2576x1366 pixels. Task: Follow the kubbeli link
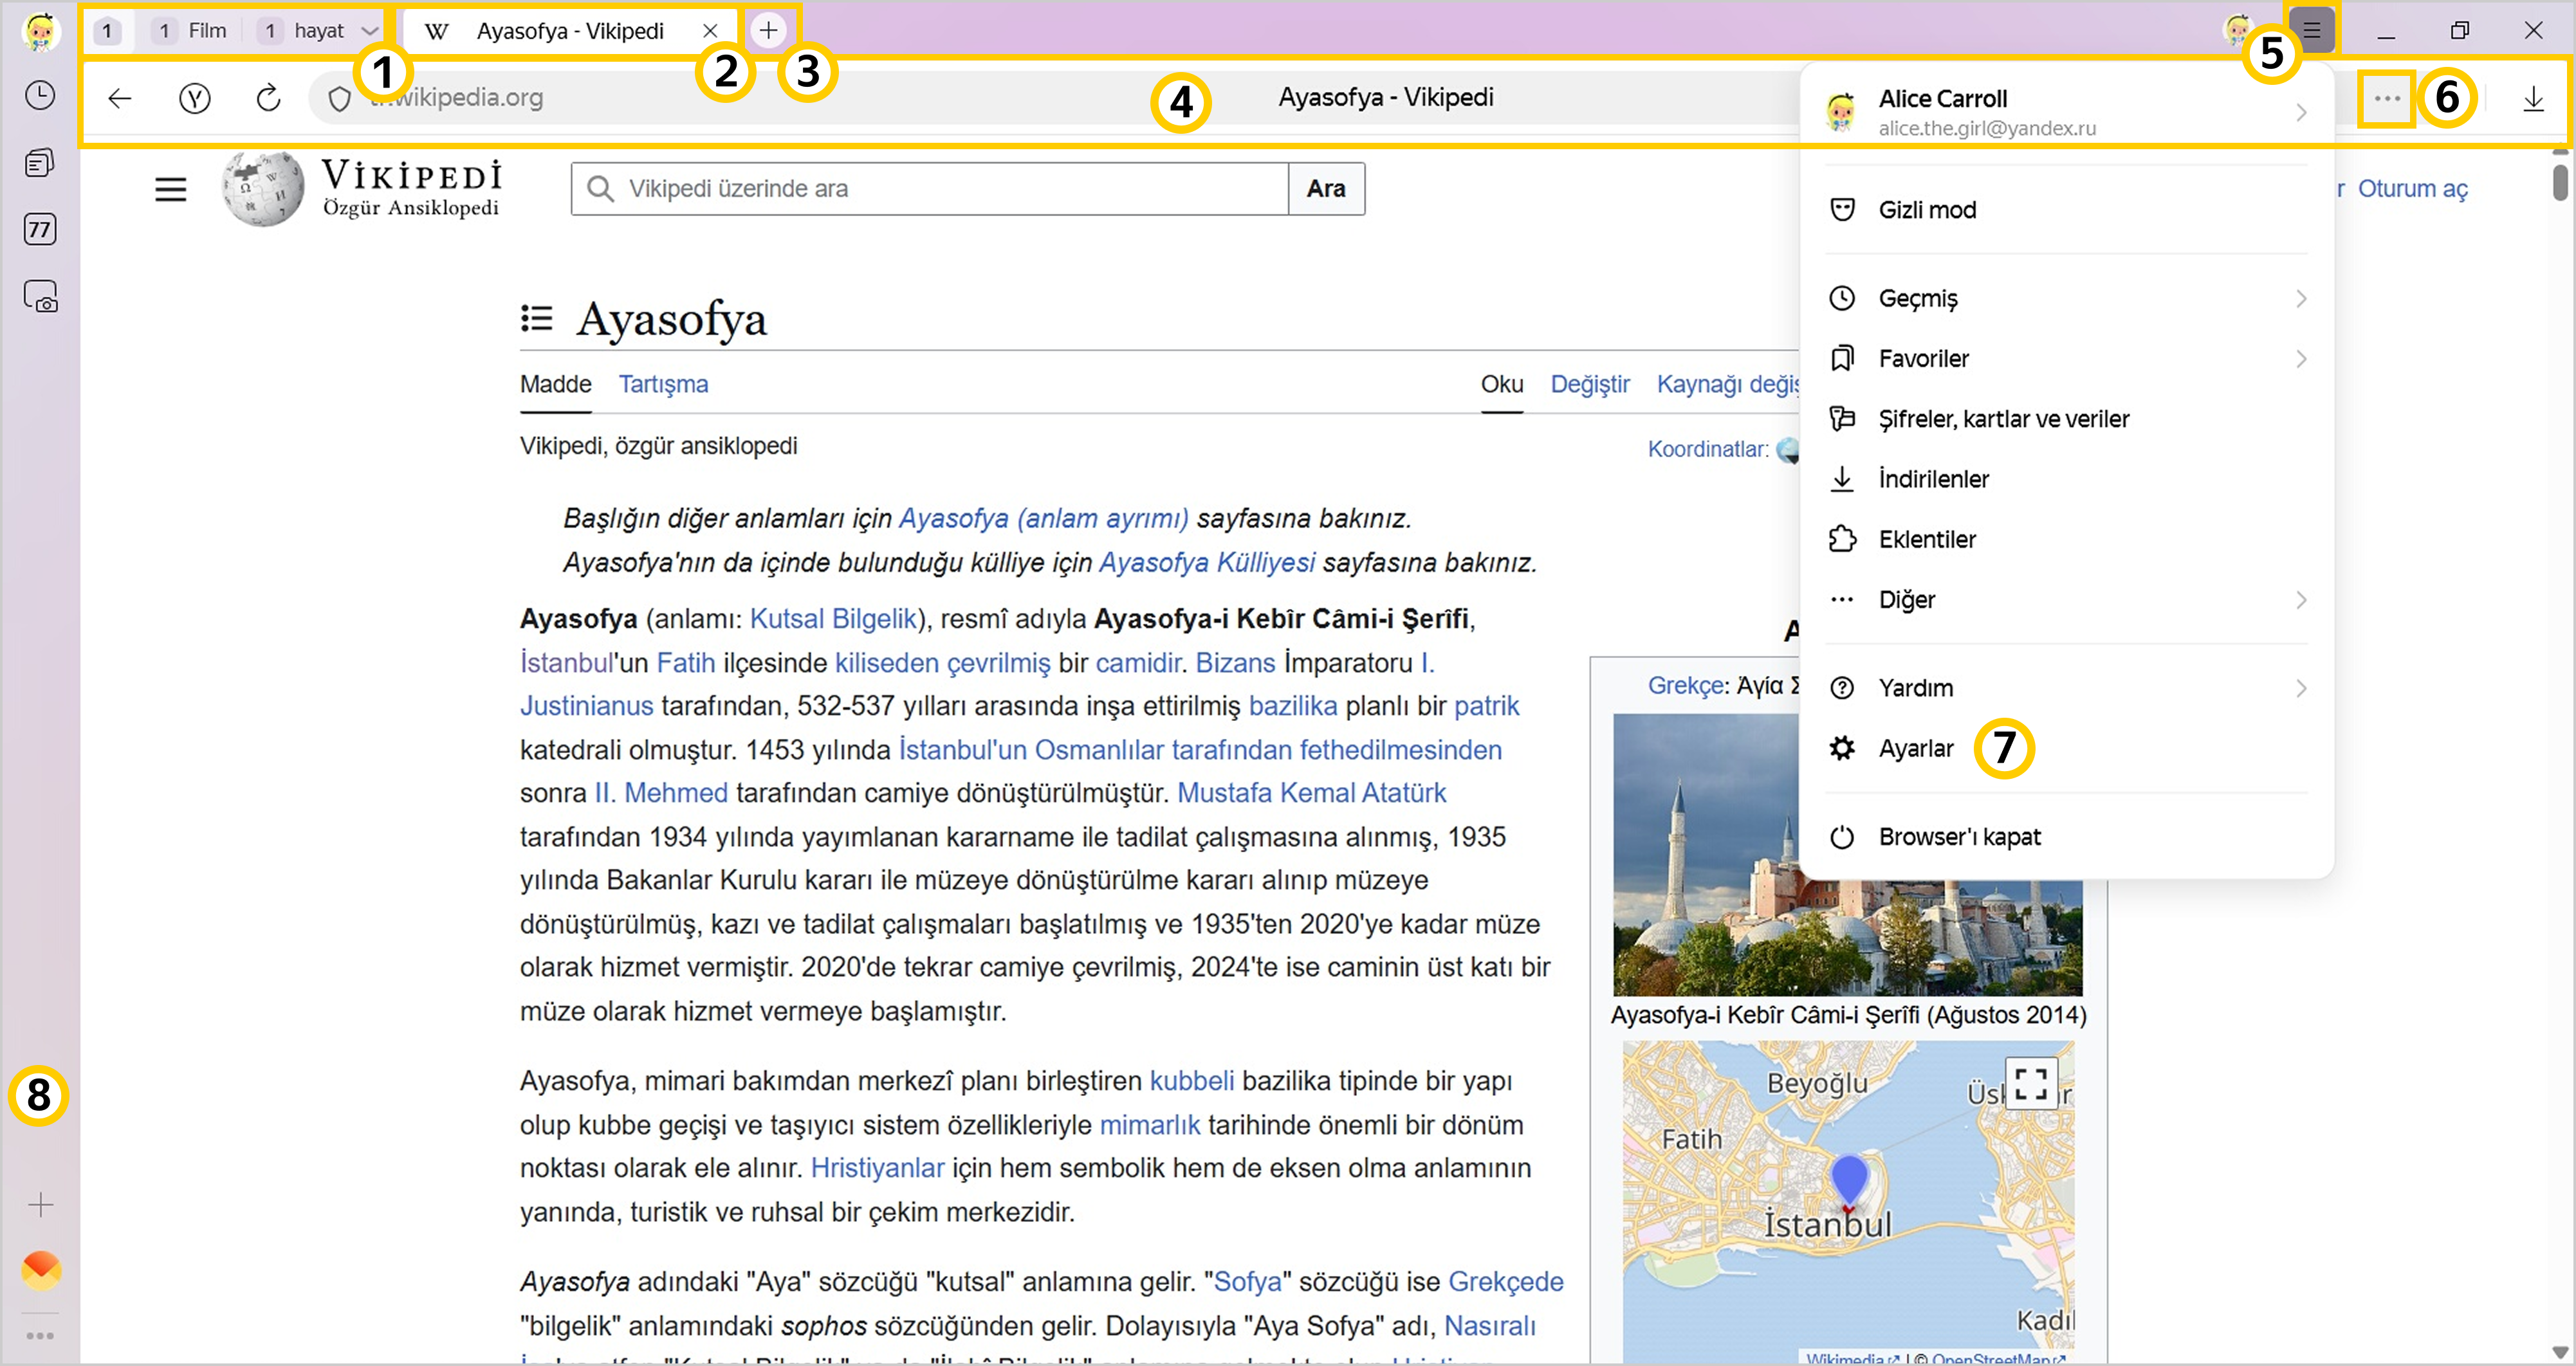[1191, 1081]
